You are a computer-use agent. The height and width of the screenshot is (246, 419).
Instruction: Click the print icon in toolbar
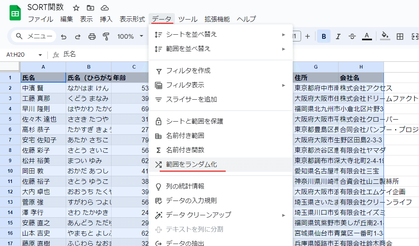[92, 36]
